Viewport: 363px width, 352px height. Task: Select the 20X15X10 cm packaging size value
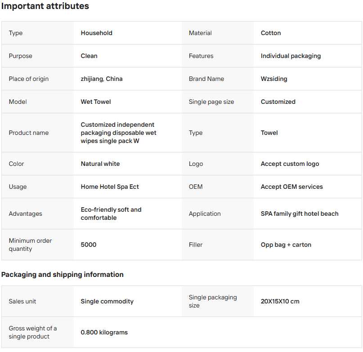280,301
